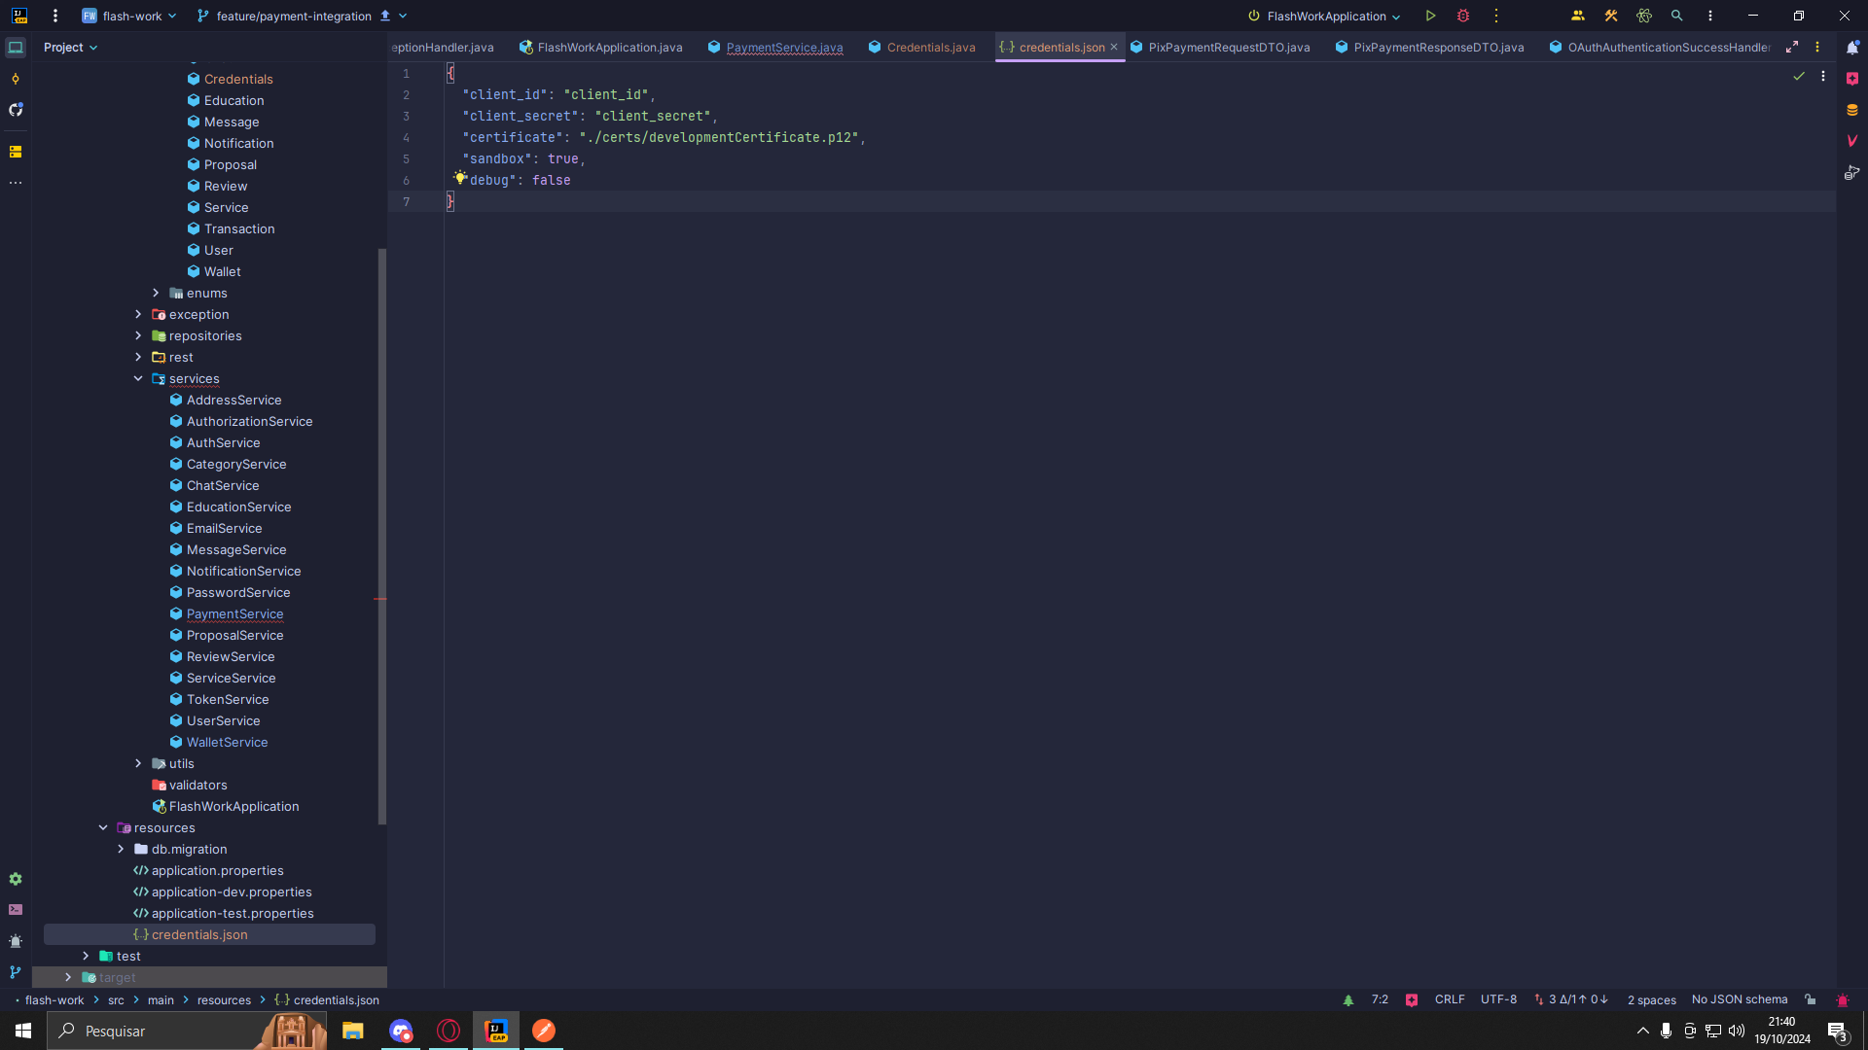Click the intention light bulb on line 6
The image size is (1868, 1050).
click(460, 177)
